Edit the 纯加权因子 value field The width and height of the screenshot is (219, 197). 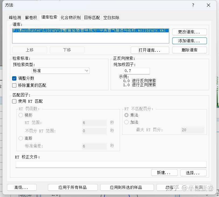point(136,71)
